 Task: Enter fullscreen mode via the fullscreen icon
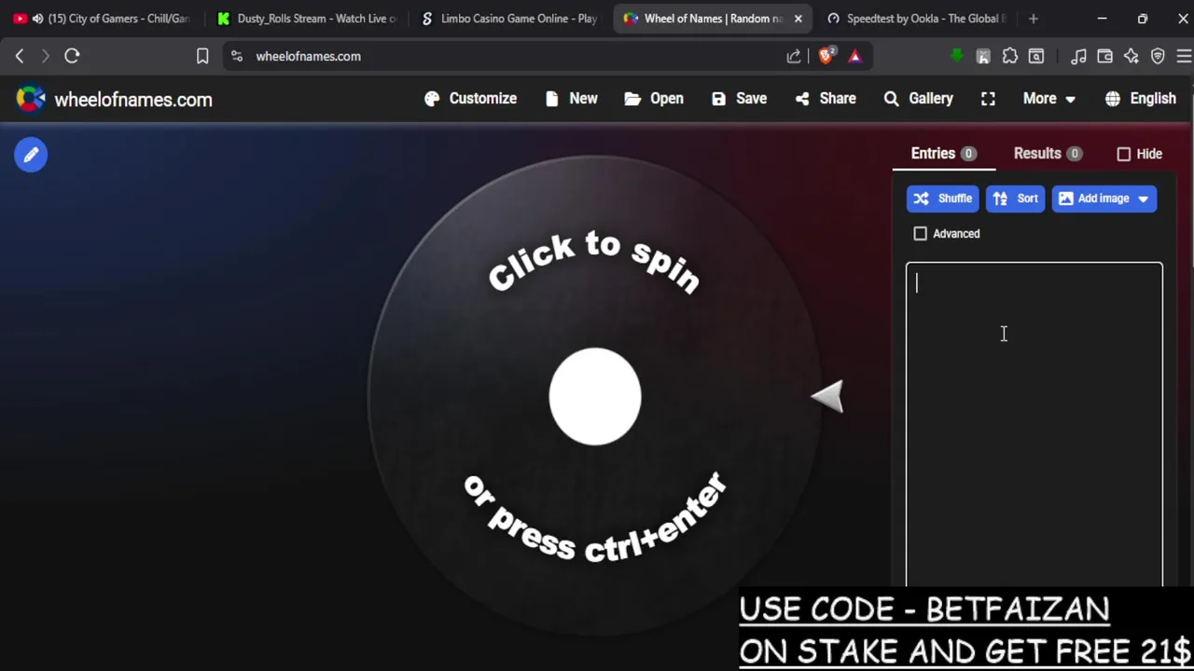988,99
